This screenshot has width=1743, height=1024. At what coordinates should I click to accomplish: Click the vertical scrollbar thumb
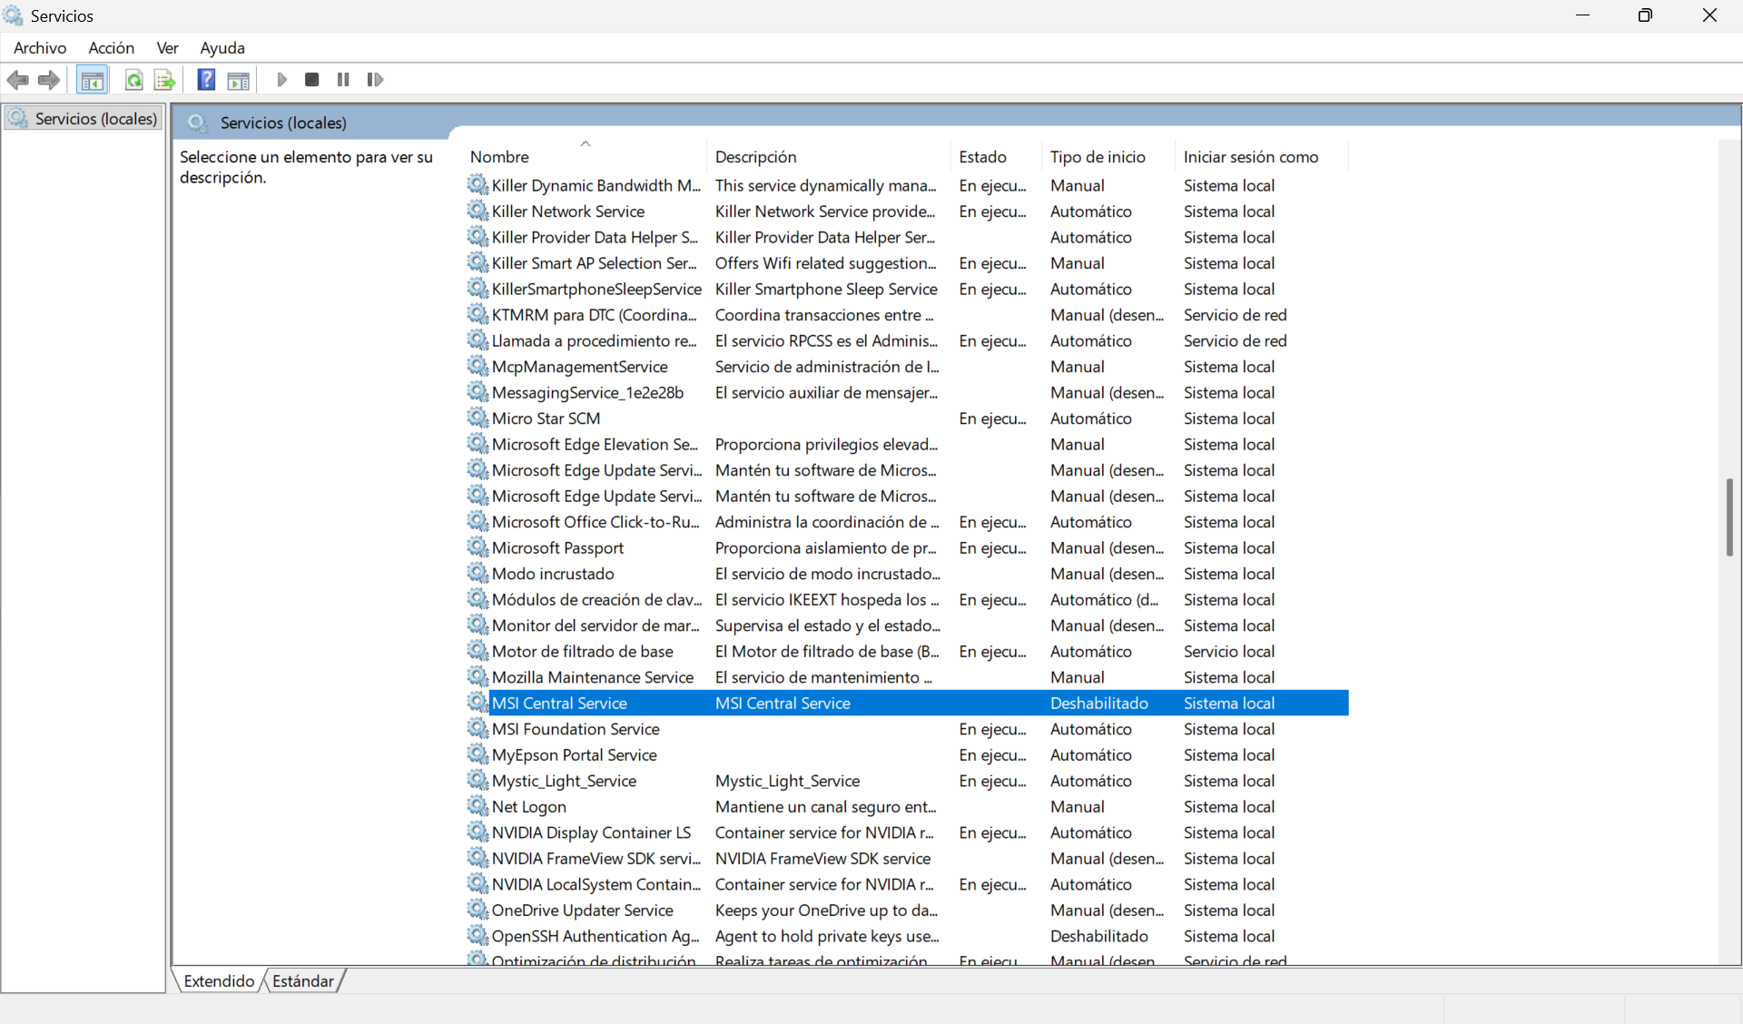pyautogui.click(x=1729, y=517)
